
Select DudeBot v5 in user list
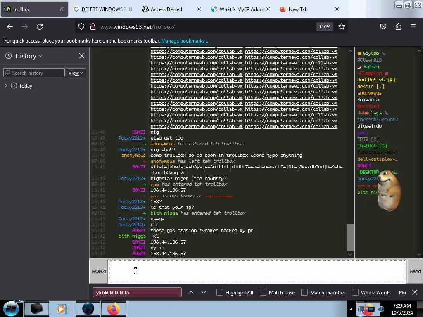click(376, 80)
